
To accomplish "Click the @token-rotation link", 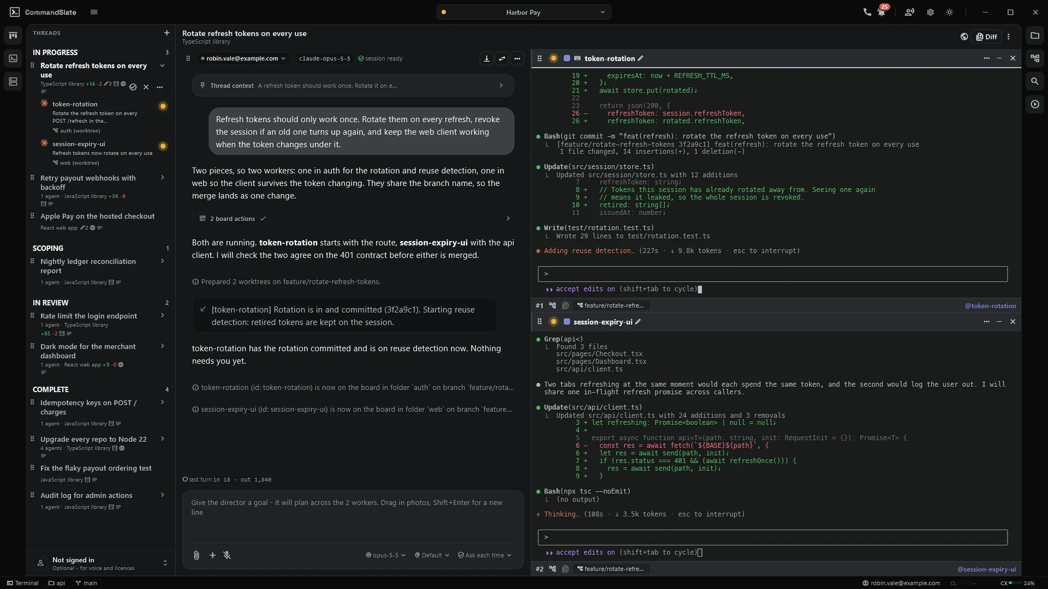I will point(990,306).
